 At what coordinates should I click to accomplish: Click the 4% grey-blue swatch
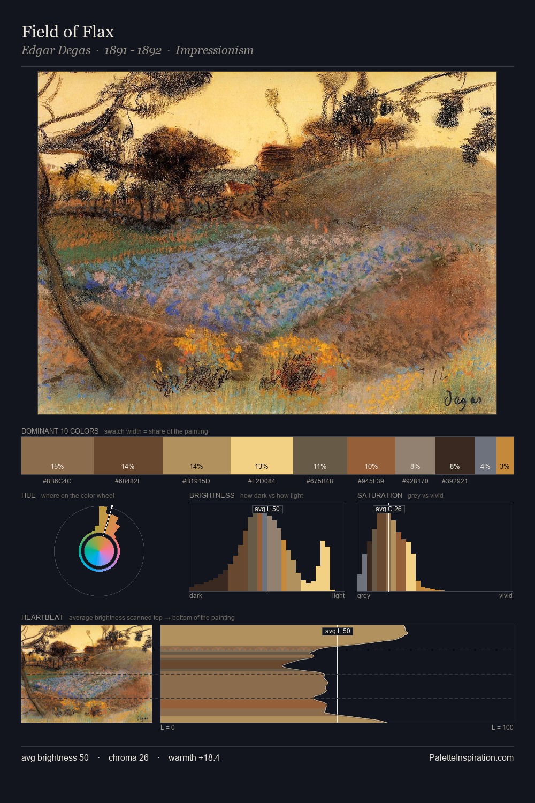pyautogui.click(x=486, y=456)
